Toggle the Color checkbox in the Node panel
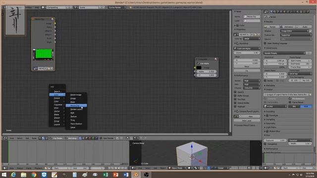The height and width of the screenshot is (178, 317). (238, 25)
